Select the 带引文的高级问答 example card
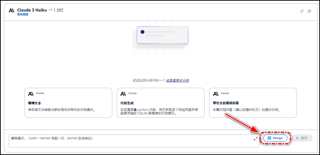 pos(253,103)
